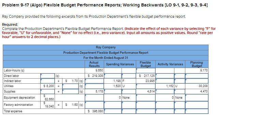Open the Direct labor Activity Variance F/U selector
This screenshot has width=256, height=132.
tap(180, 76)
